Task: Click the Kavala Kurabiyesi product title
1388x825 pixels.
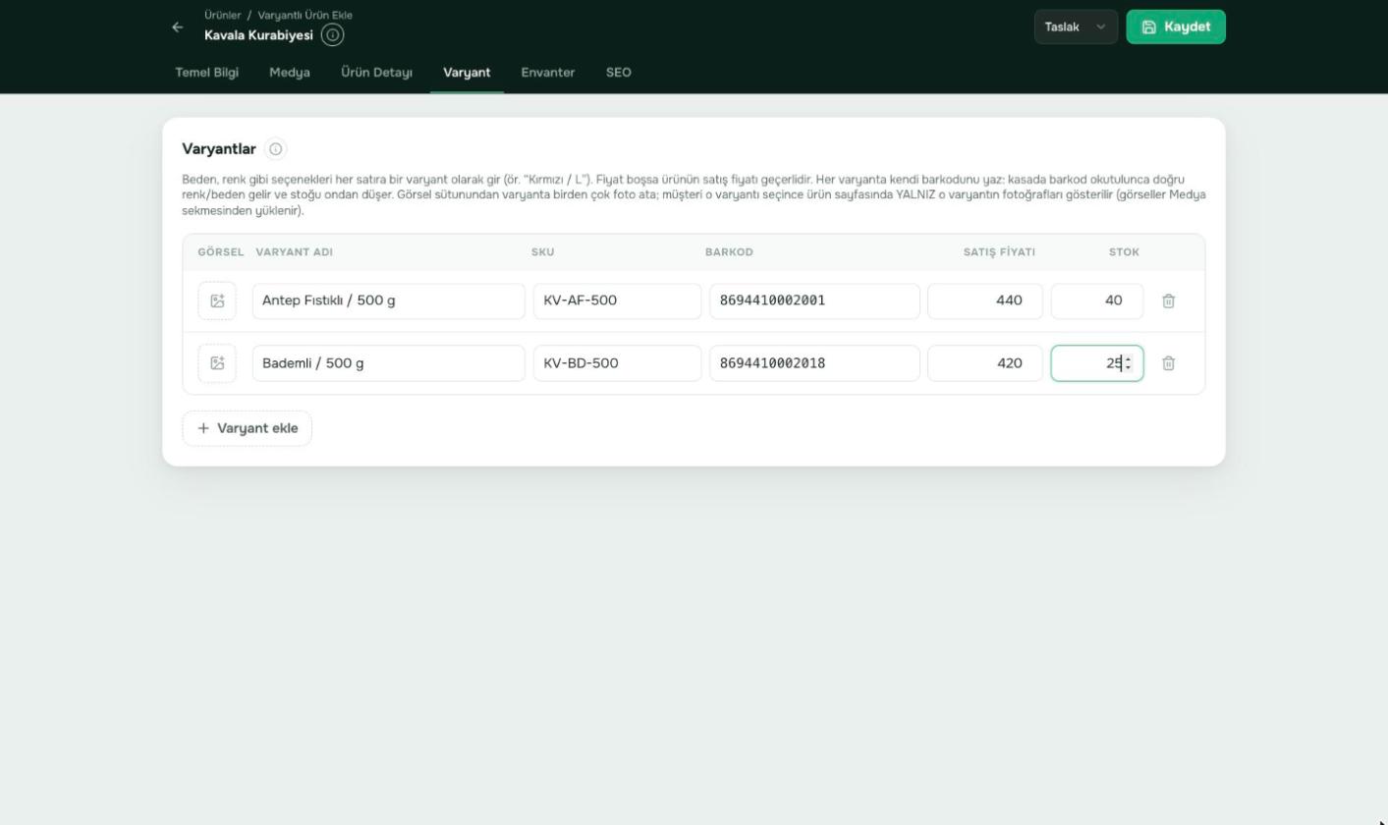Action: click(258, 35)
